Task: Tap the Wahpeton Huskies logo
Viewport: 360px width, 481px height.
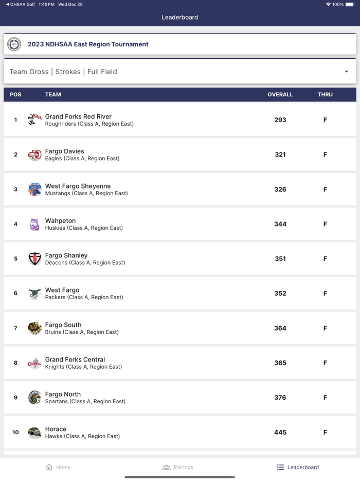Action: 34,224
